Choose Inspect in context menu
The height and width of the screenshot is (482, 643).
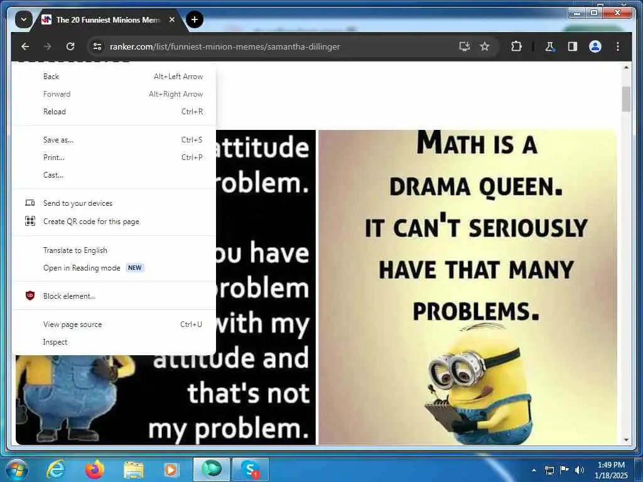tap(114, 342)
